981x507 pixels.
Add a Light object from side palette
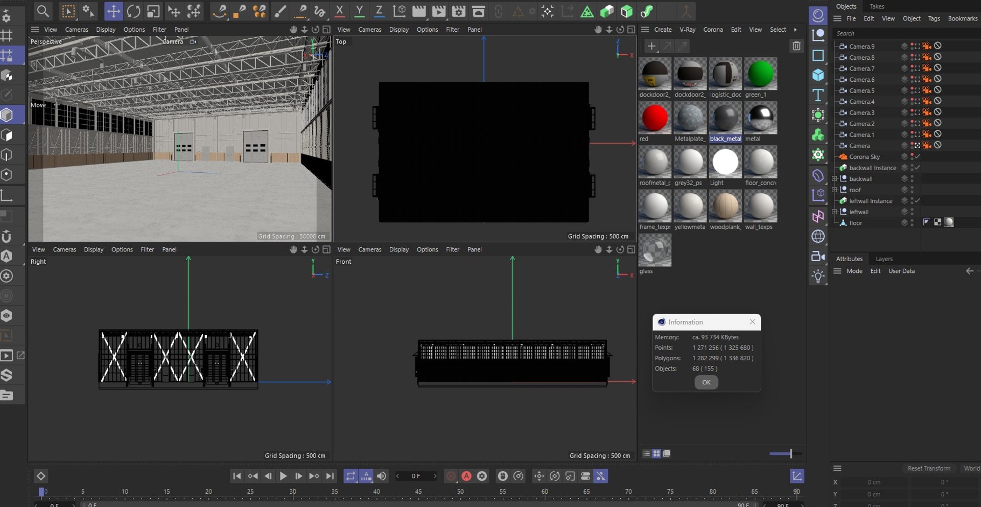point(818,276)
